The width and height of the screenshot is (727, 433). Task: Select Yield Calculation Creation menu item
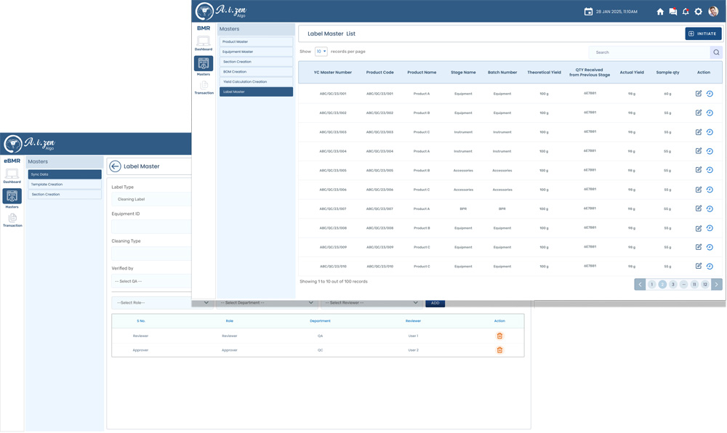tap(256, 81)
